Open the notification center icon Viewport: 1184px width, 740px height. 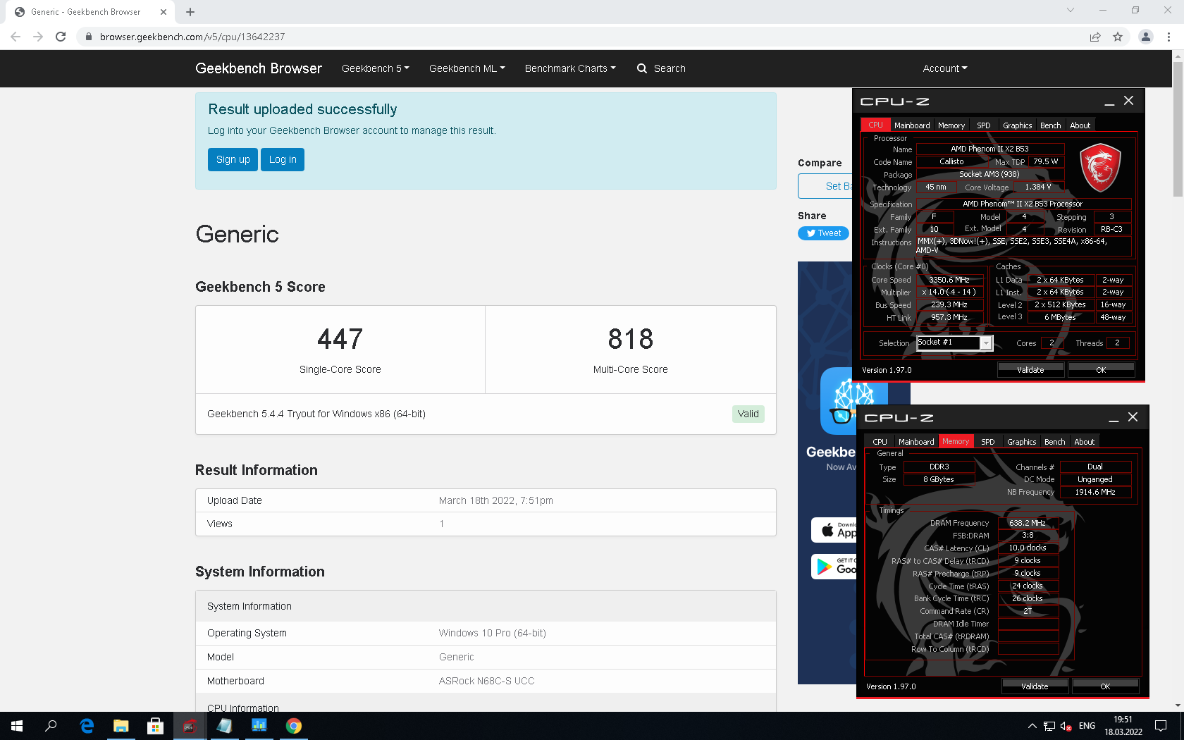1161,726
